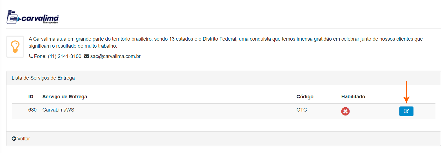Click the Carvalima Transportes logo
The width and height of the screenshot is (447, 153).
coord(33,17)
